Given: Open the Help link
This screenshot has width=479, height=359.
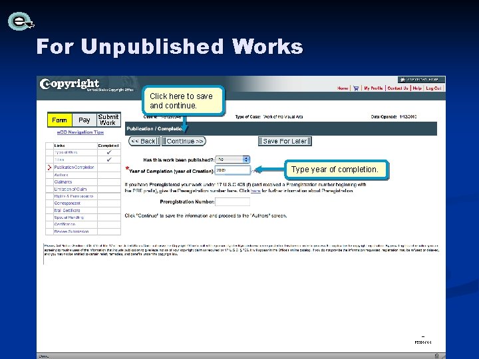Looking at the screenshot, I should [417, 88].
